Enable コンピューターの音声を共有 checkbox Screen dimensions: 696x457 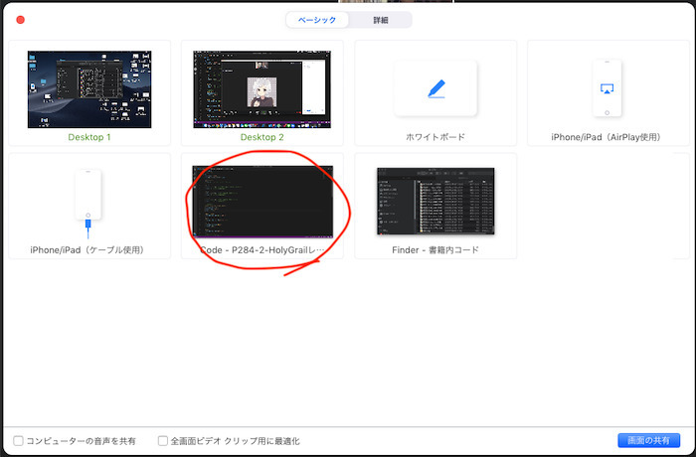(x=18, y=440)
